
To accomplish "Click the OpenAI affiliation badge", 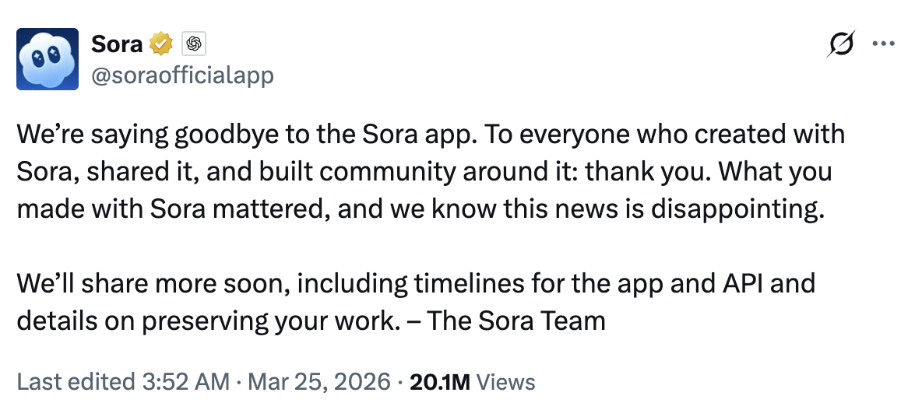I will tap(193, 44).
